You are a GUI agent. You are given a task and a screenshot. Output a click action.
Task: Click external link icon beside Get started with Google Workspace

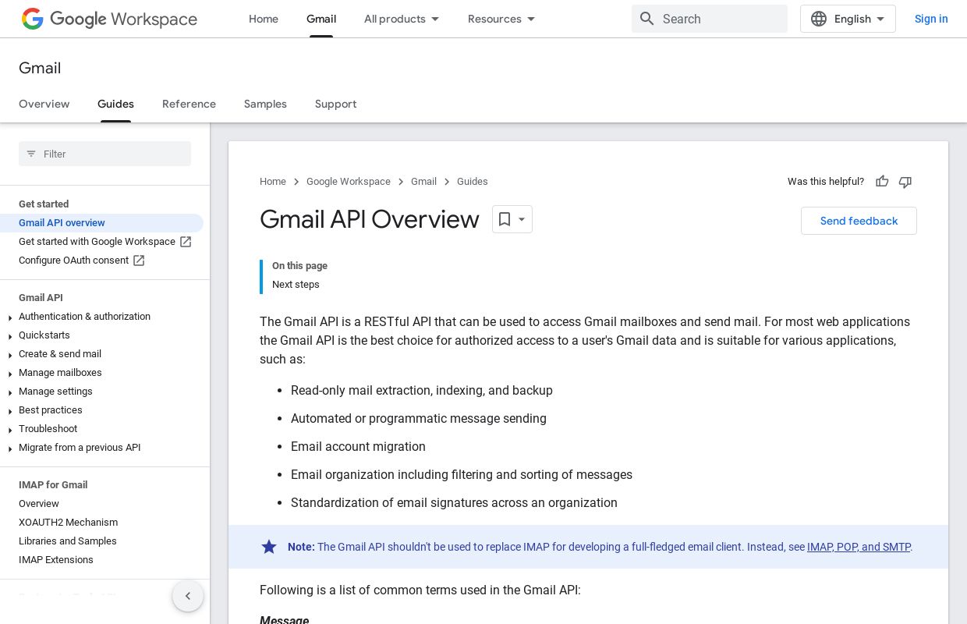186,242
